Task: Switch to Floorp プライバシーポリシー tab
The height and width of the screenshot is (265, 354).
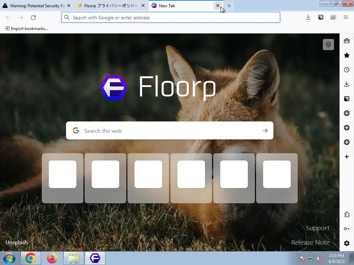Action: tap(112, 6)
